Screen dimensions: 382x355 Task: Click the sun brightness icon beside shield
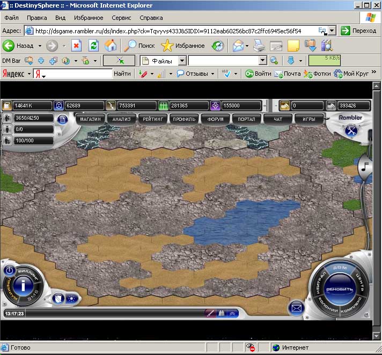71,299
